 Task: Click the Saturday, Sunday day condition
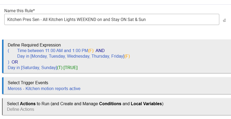tap(32, 67)
